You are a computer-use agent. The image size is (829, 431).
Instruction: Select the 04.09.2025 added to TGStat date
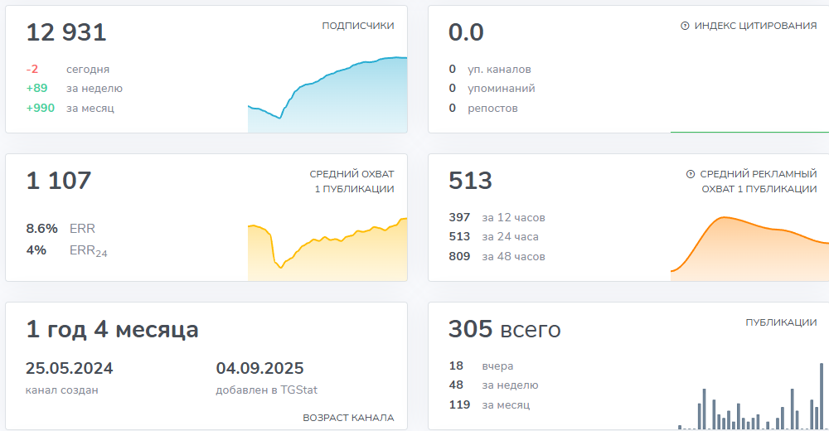click(259, 369)
